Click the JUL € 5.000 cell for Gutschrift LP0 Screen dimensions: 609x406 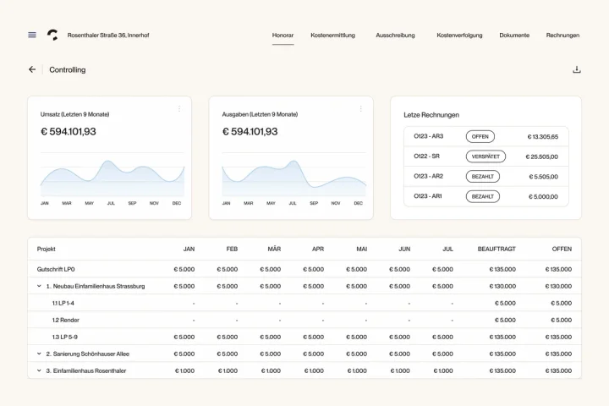(x=442, y=269)
